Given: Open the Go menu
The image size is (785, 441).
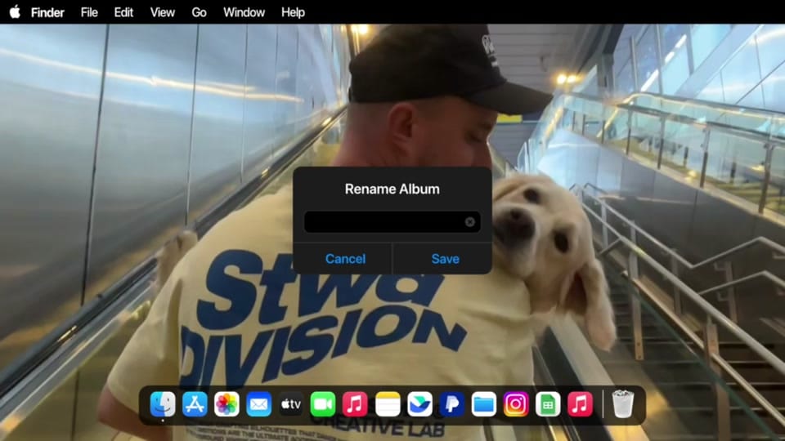Looking at the screenshot, I should pyautogui.click(x=199, y=12).
